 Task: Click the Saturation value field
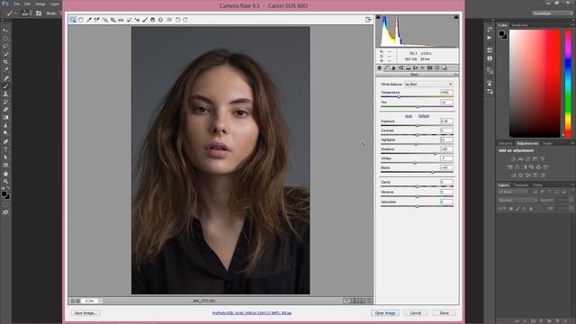pos(446,202)
